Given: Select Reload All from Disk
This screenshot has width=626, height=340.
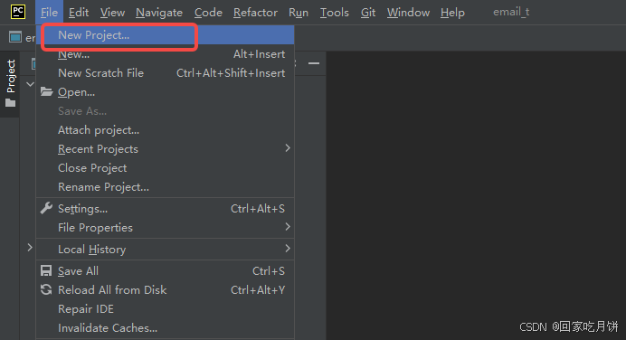Looking at the screenshot, I should pyautogui.click(x=166, y=290).
